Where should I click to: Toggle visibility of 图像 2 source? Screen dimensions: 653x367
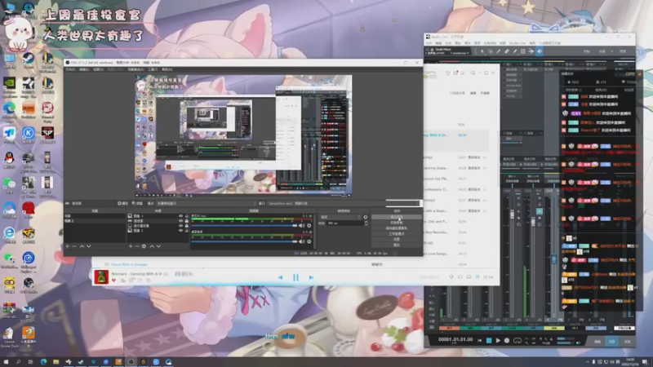point(180,231)
